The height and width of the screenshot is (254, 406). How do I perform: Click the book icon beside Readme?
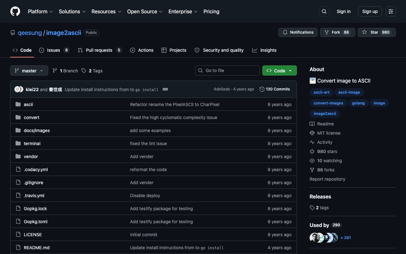click(312, 124)
